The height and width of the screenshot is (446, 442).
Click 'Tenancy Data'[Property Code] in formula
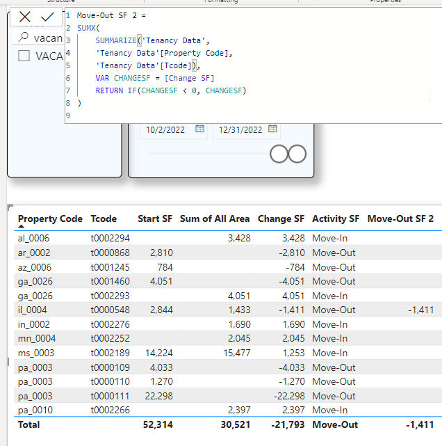(164, 53)
